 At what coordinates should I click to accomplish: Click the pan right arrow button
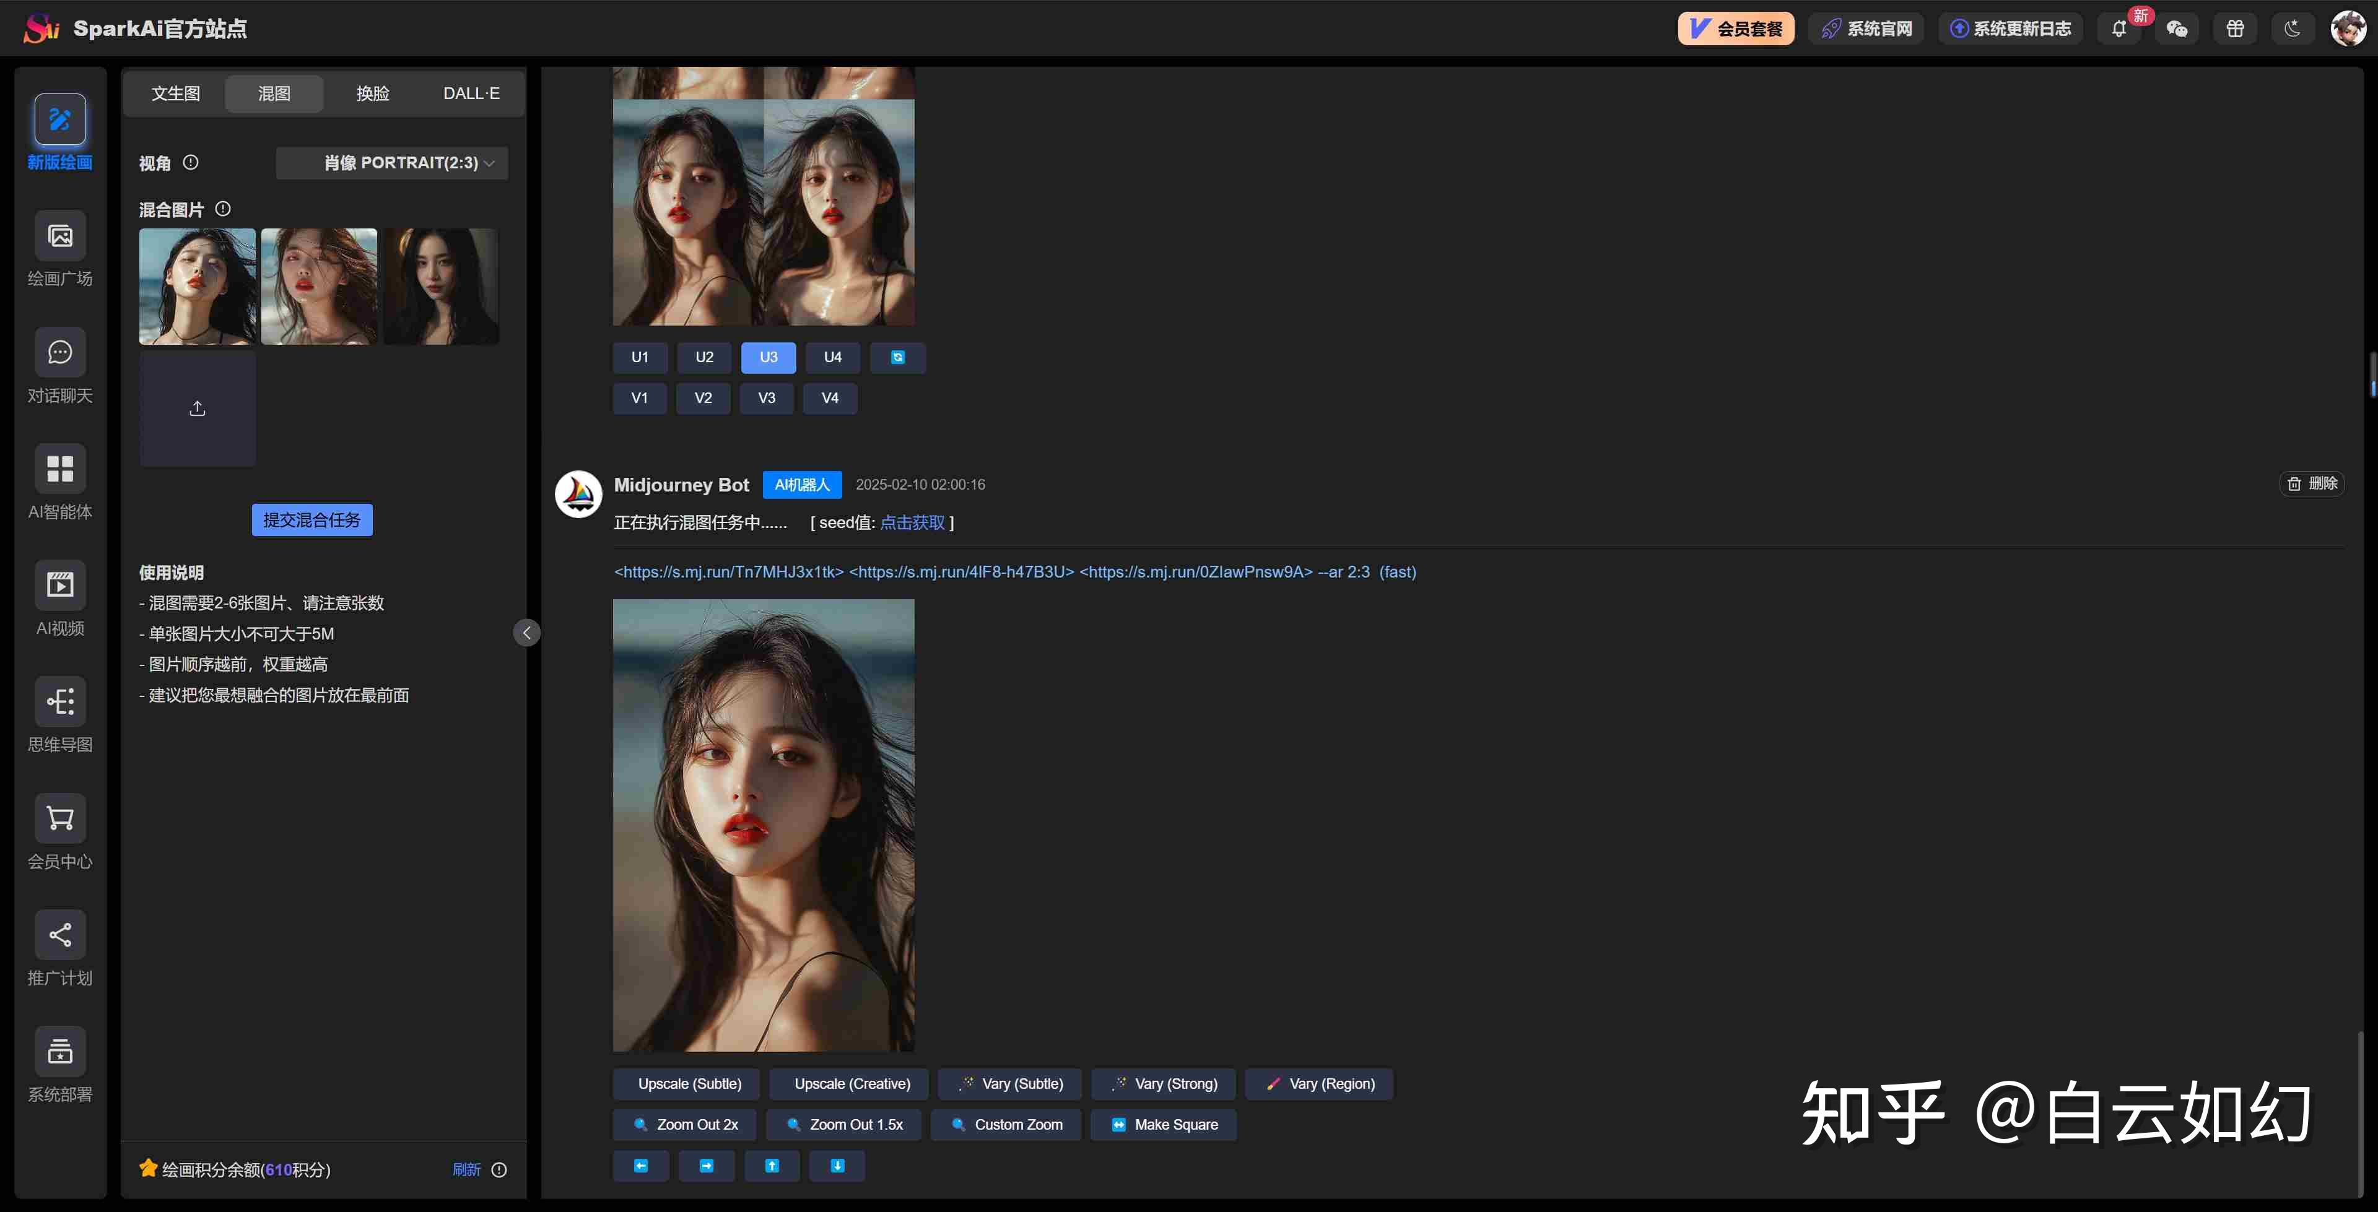pyautogui.click(x=706, y=1166)
